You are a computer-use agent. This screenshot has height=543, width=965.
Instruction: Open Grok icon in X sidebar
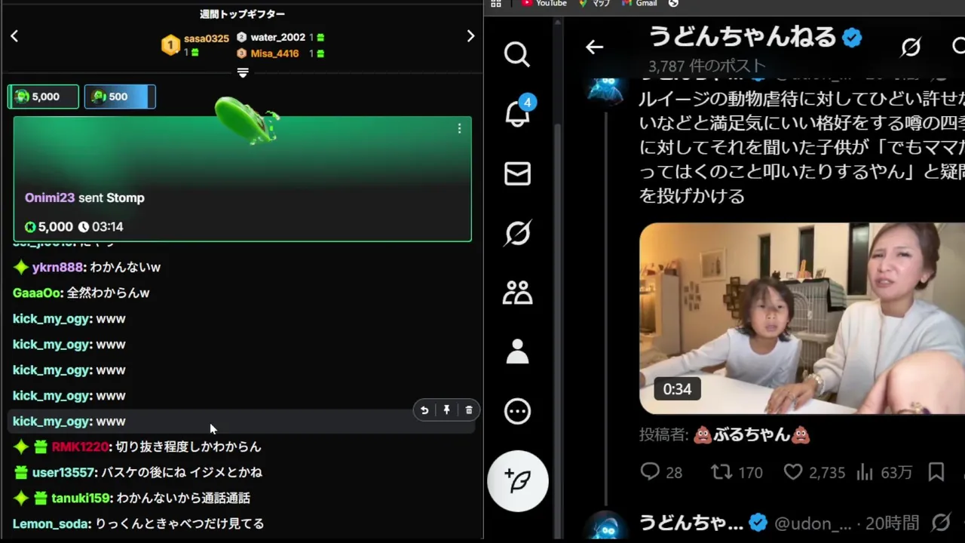[x=517, y=233]
